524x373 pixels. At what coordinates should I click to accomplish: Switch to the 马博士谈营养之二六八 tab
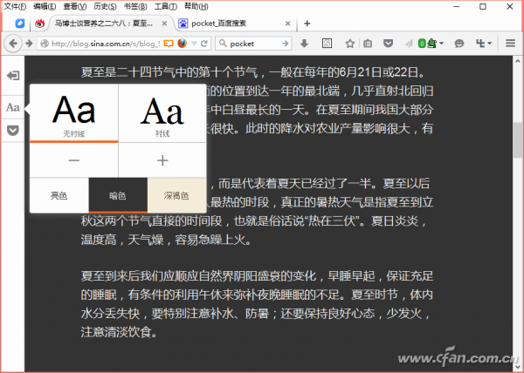[110, 24]
